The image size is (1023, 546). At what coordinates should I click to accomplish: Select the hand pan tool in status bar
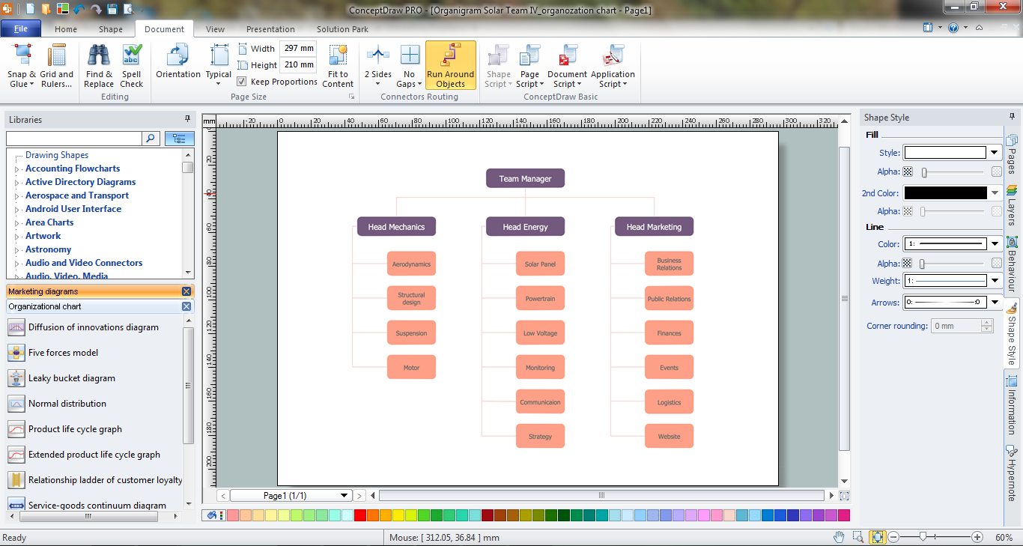[x=840, y=537]
